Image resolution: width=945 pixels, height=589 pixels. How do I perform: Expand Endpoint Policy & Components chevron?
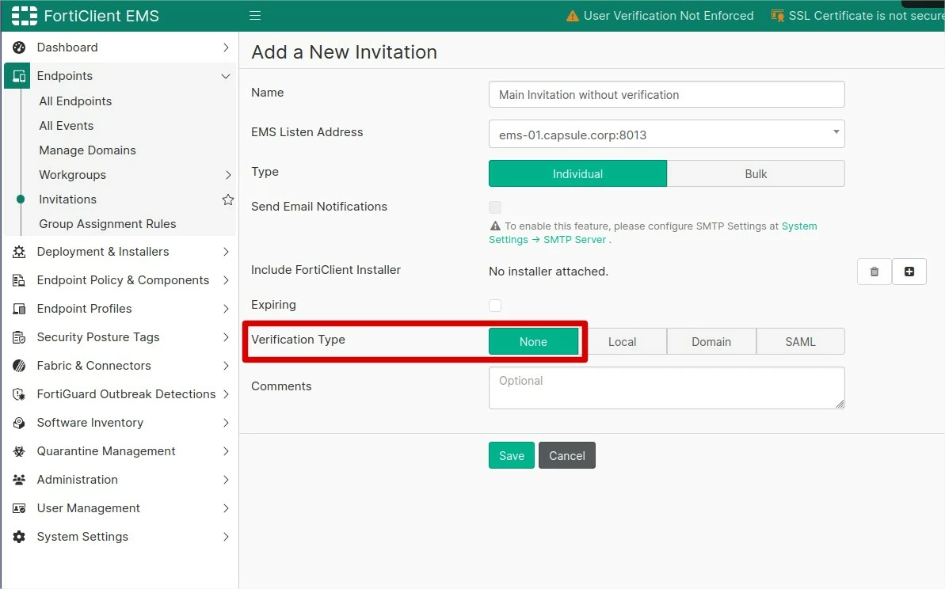tap(226, 280)
